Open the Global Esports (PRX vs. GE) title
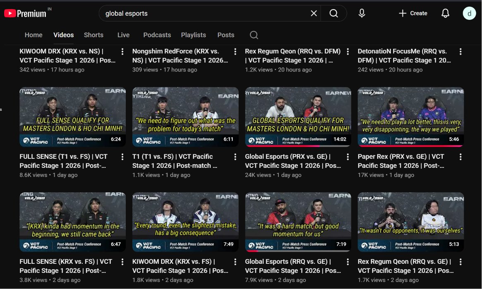The image size is (482, 289). click(293, 161)
